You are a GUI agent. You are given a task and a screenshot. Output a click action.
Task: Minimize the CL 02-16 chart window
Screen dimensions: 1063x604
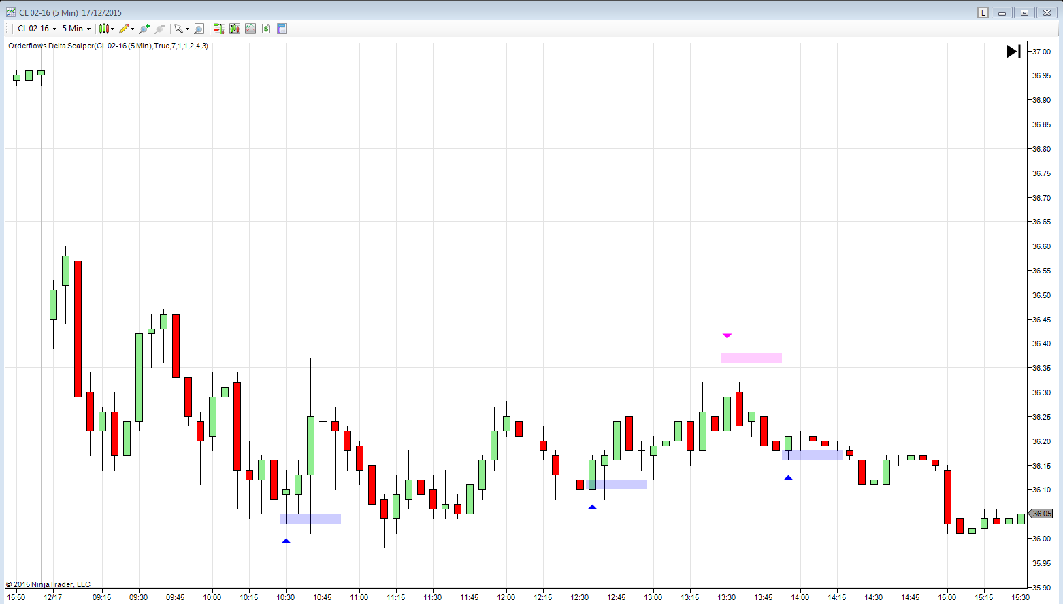point(1002,12)
